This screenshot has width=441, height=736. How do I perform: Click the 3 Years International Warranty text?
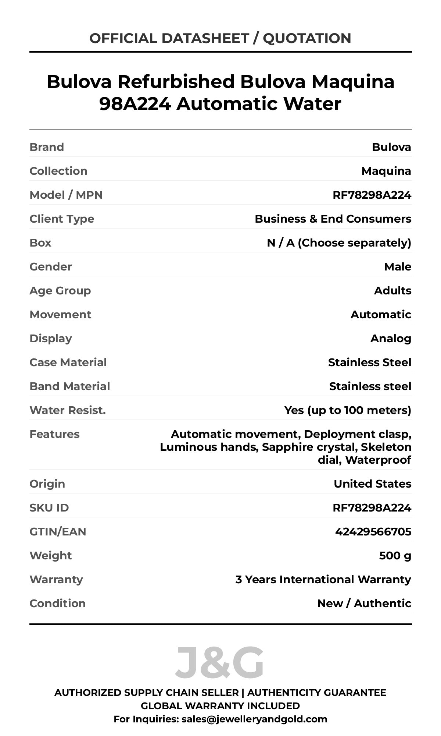pos(323,579)
